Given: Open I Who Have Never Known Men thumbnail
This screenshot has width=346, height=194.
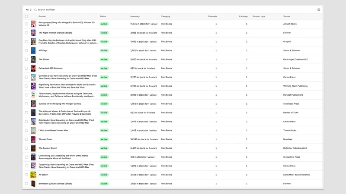Looking at the screenshot, I should tap(33, 131).
